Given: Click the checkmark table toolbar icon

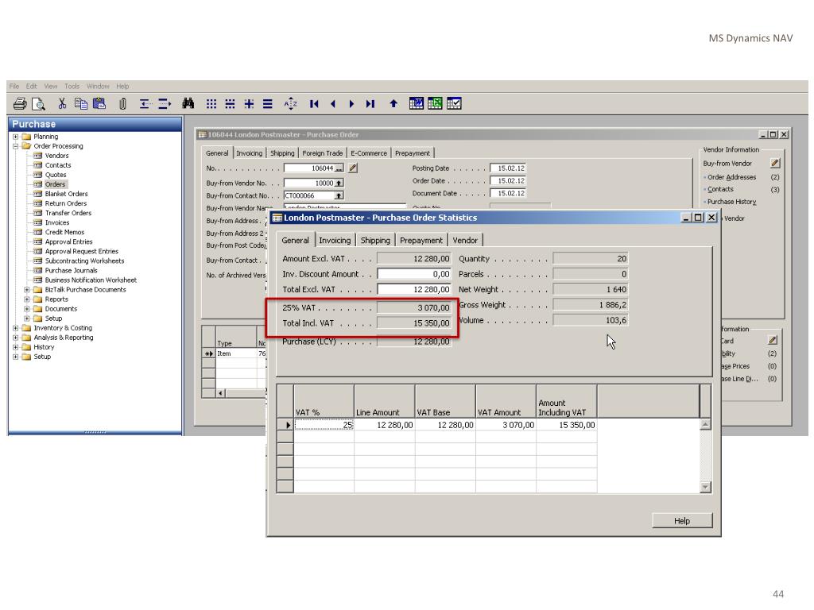Looking at the screenshot, I should [x=454, y=104].
